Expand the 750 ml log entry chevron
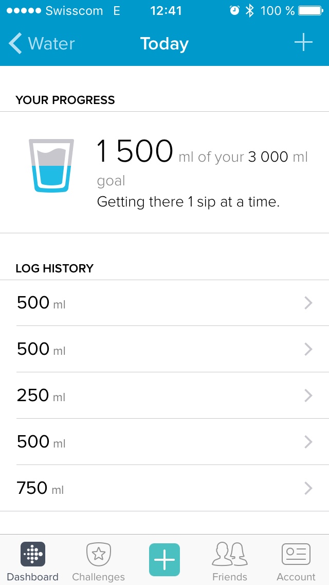This screenshot has height=585, width=329. [308, 488]
